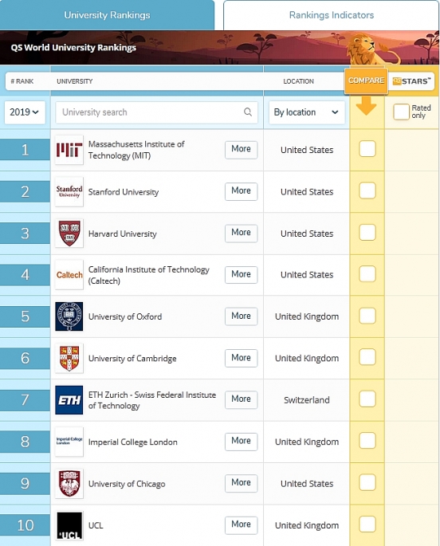Image resolution: width=440 pixels, height=546 pixels.
Task: Tick the compare checkbox for University of Cambridge
Action: 367,357
